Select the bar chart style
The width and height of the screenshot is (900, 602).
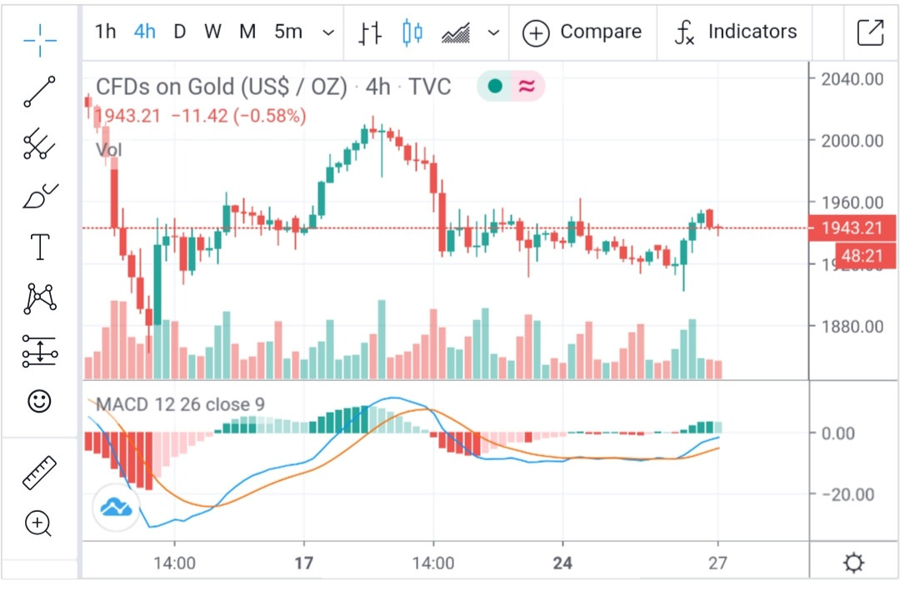click(370, 33)
